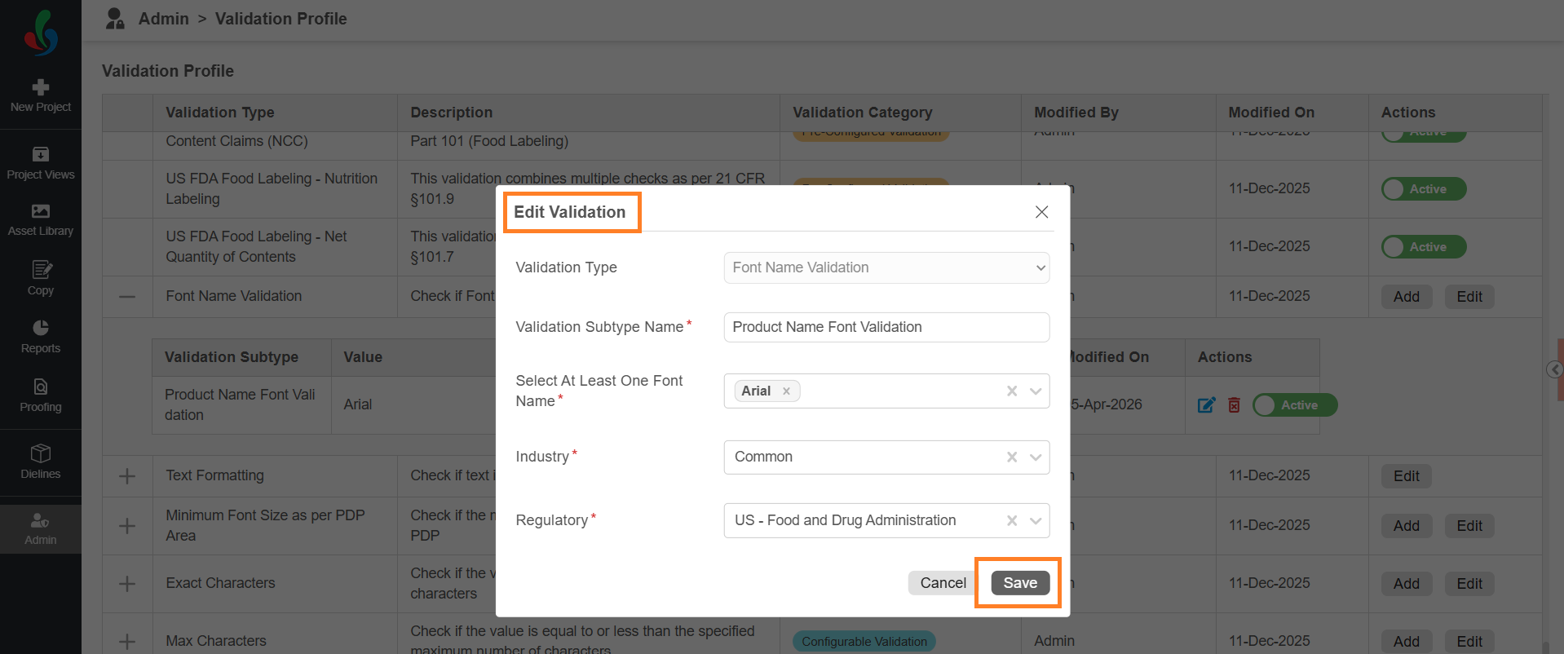Open Project Views in sidebar

(40, 162)
